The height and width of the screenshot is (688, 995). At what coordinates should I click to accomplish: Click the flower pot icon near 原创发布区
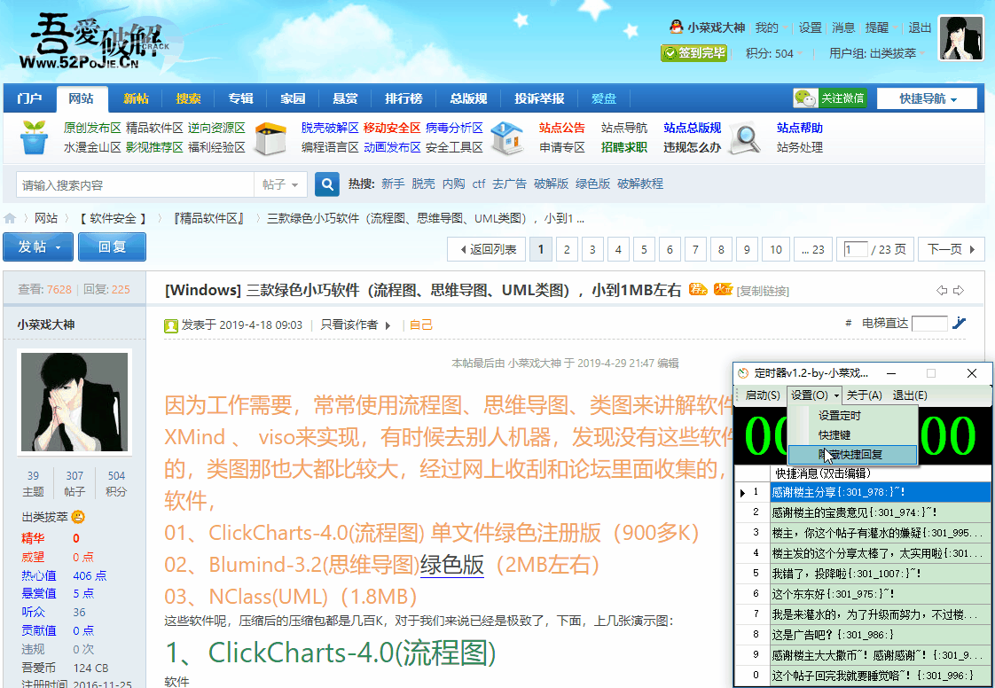point(35,138)
